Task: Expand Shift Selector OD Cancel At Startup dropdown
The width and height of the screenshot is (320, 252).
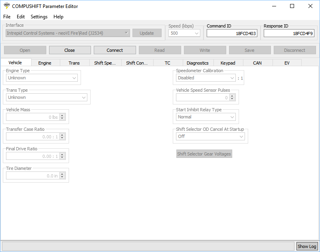Action: 211,136
